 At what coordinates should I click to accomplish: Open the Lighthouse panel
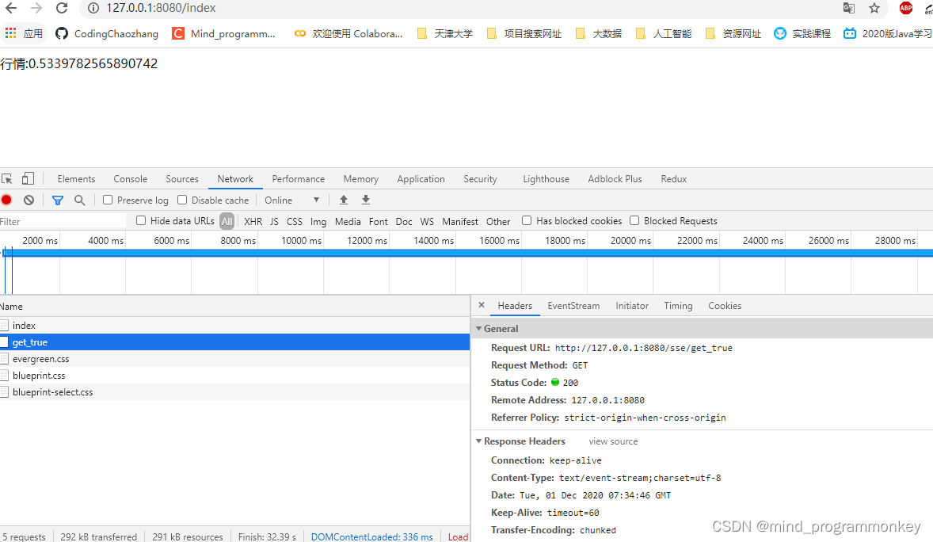[546, 178]
